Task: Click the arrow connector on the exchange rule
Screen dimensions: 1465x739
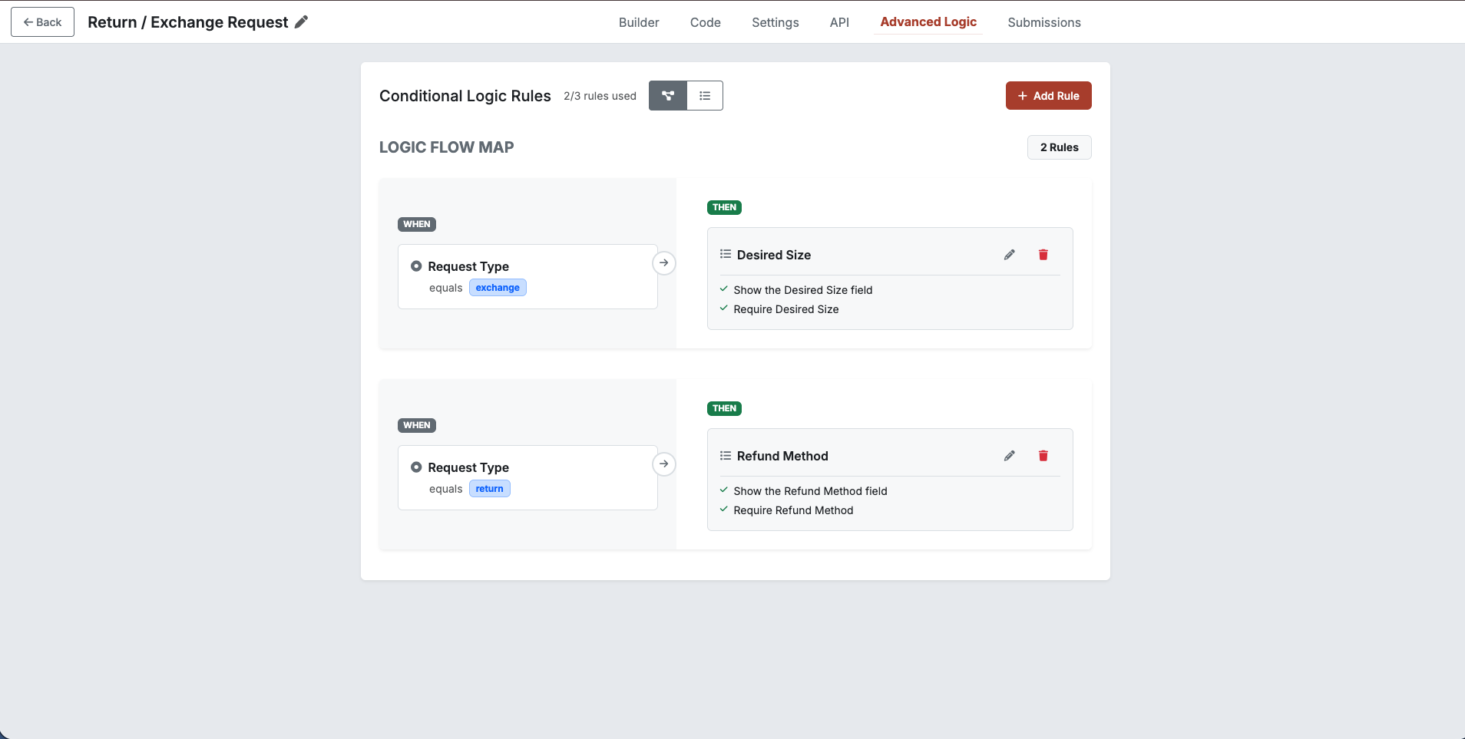Action: [663, 262]
